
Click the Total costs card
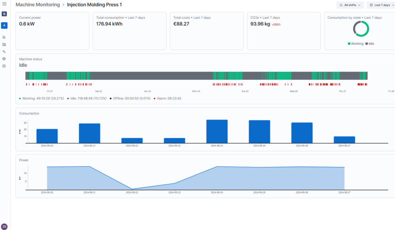206,31
